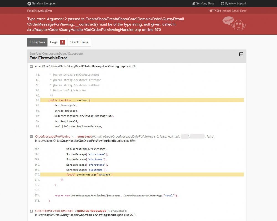Viewport: 277px width, 221px height.
Task: Click the code line $orderMessage['cfirstname']
Action: pos(87,165)
